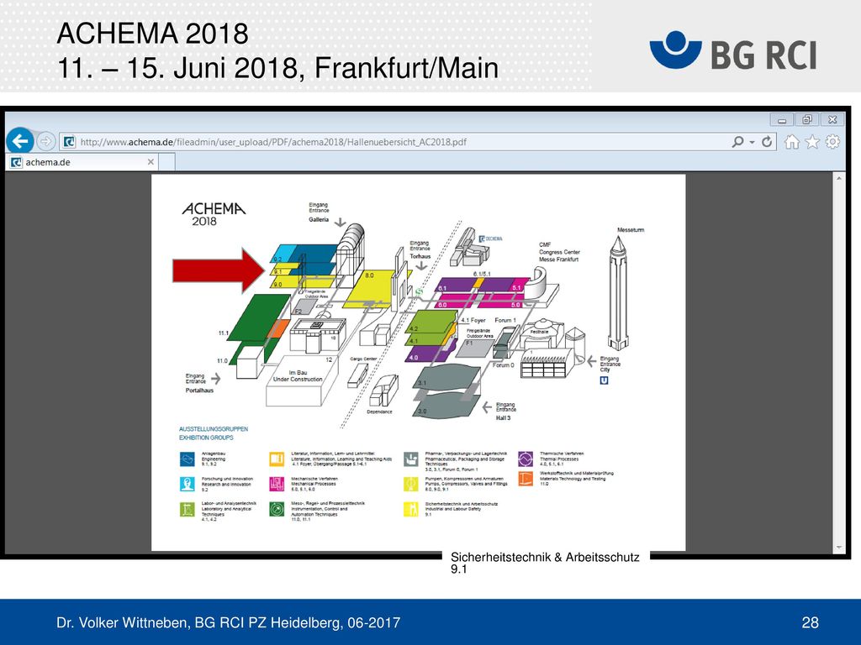The width and height of the screenshot is (861, 645).
Task: Click green hall label '11.1'
Action: pyautogui.click(x=223, y=333)
